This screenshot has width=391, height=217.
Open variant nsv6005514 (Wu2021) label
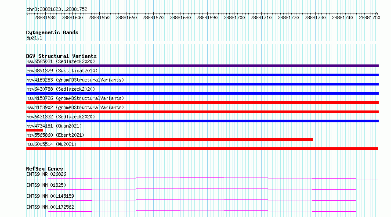[x=51, y=144]
